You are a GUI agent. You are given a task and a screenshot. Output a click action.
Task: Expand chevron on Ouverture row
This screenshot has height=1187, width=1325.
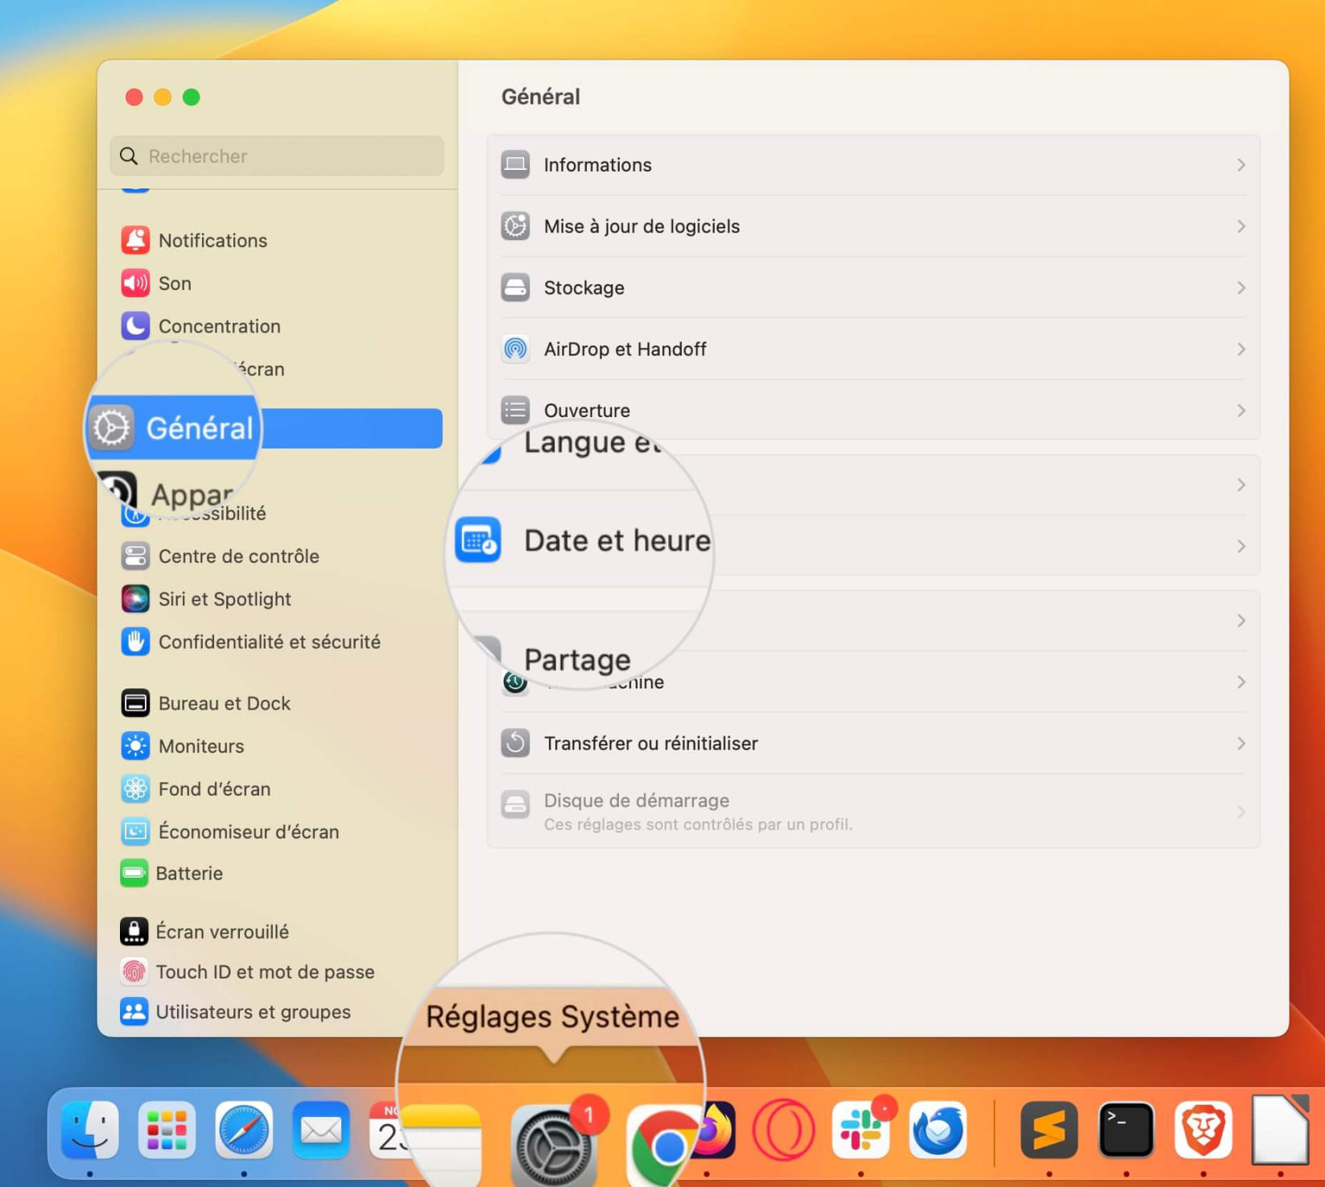click(x=1241, y=410)
